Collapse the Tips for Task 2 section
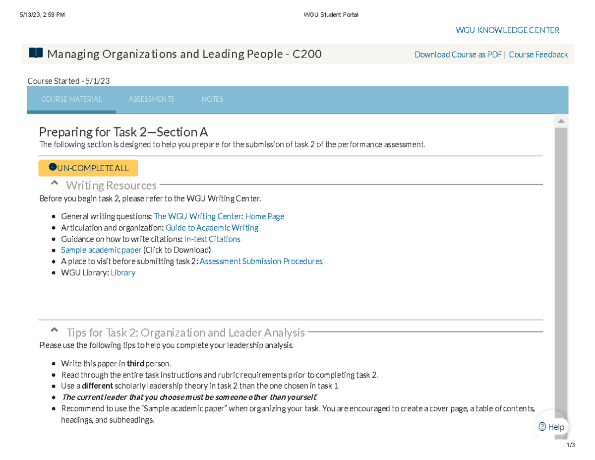 (x=55, y=330)
